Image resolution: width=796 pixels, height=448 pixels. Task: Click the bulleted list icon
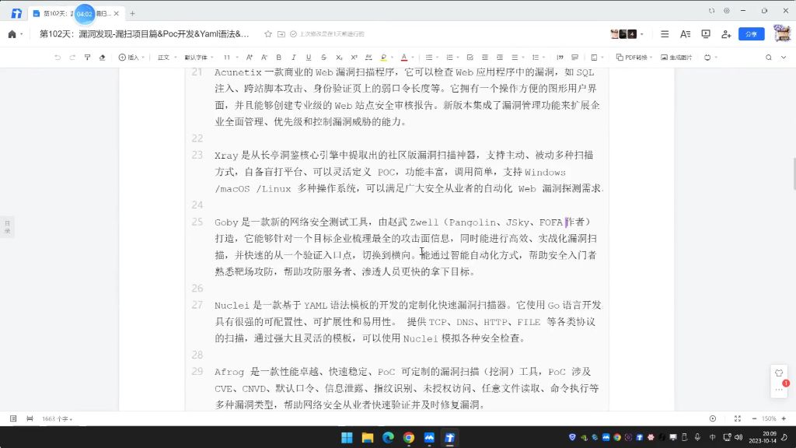point(429,58)
